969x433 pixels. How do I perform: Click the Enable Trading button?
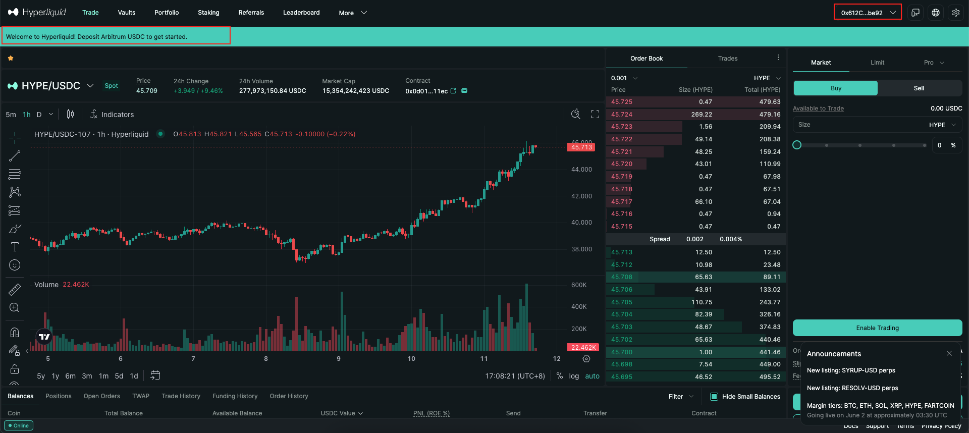click(878, 328)
